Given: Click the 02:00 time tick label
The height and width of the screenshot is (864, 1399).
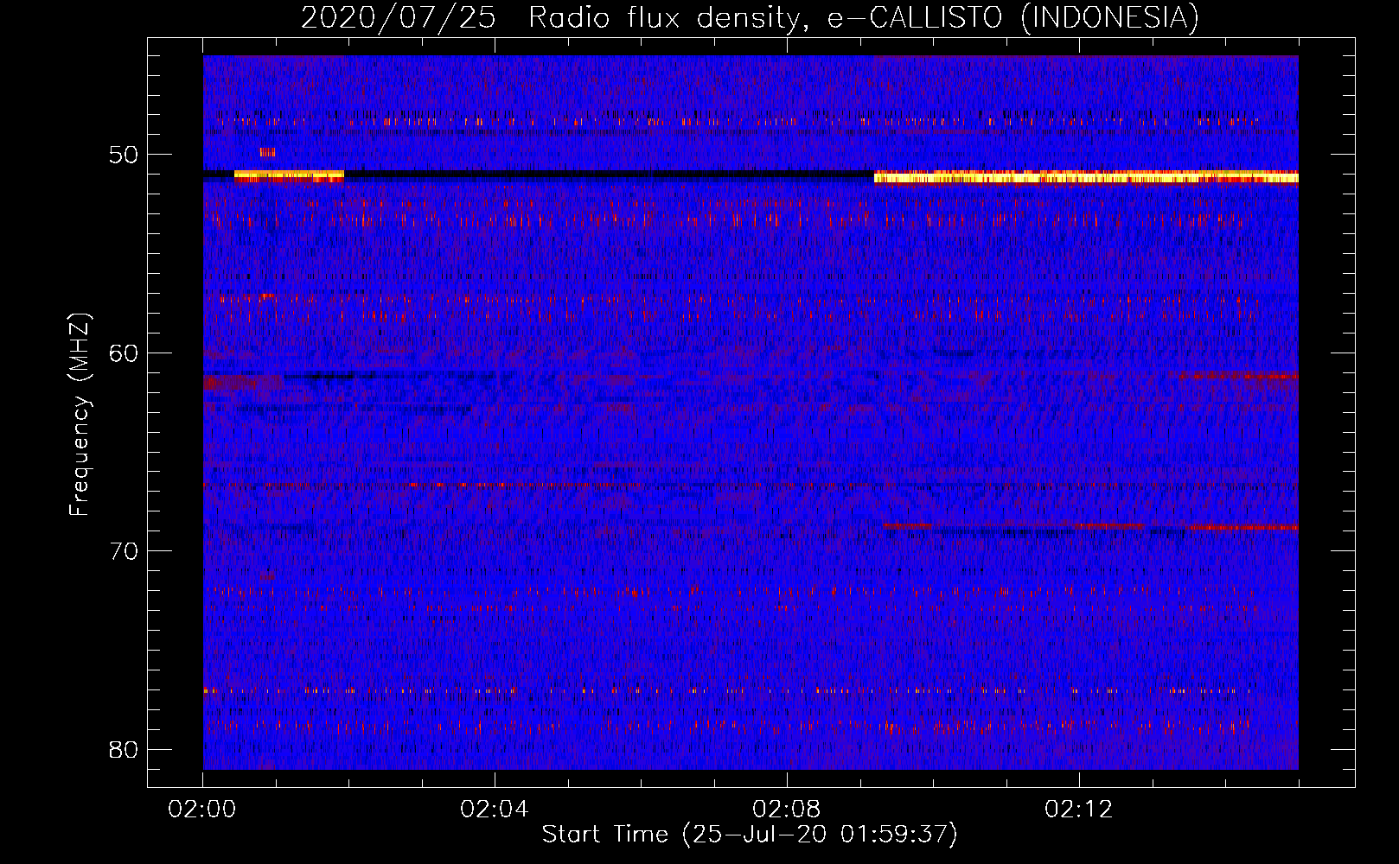Looking at the screenshot, I should point(202,810).
